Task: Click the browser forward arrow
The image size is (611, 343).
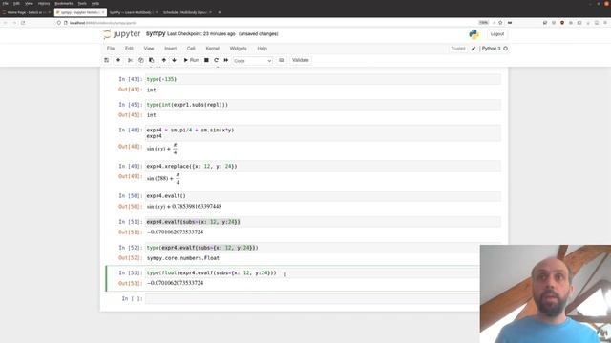Action: (14, 23)
